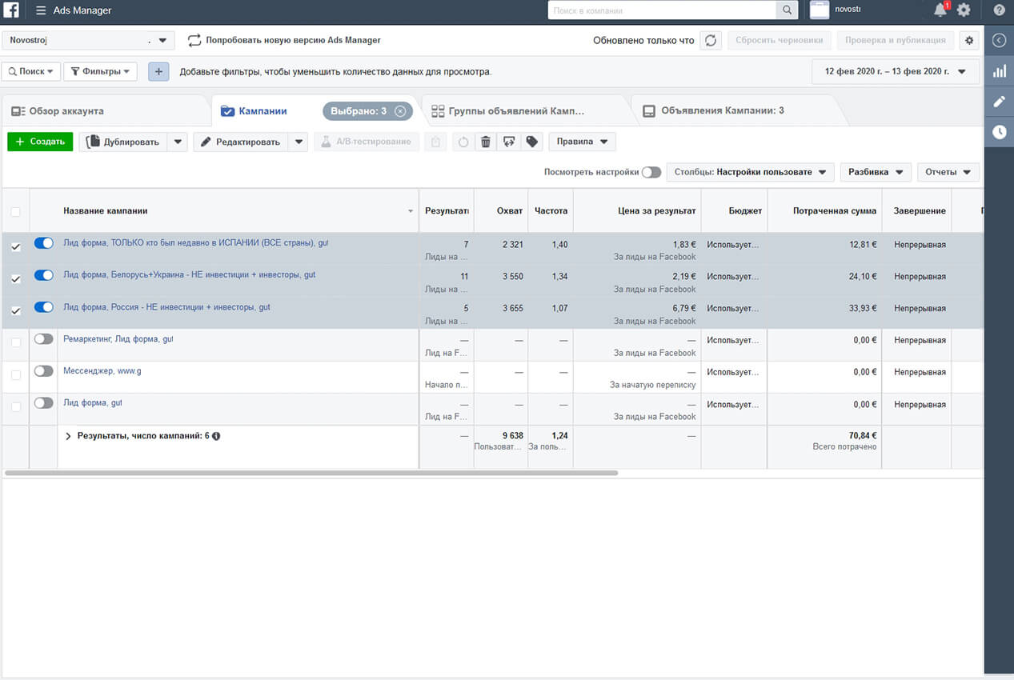
Task: Open the date range dropdown
Action: pos(896,71)
